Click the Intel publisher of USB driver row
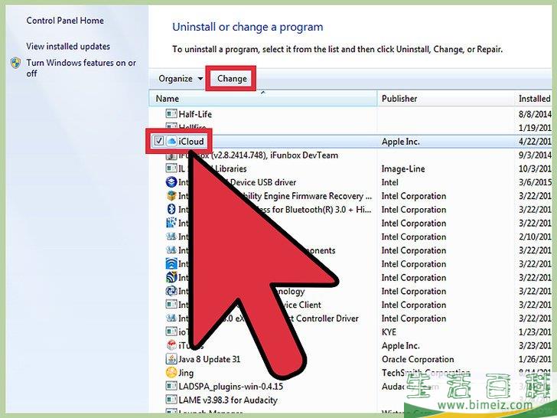This screenshot has height=418, width=557. click(389, 182)
